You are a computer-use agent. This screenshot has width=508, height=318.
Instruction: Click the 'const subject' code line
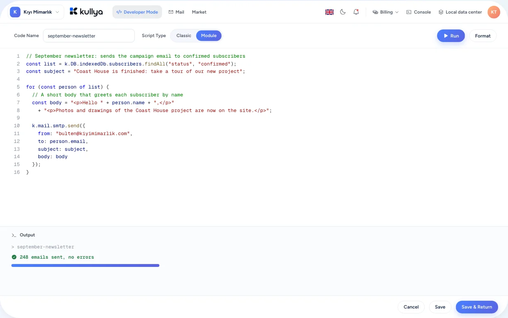point(136,71)
